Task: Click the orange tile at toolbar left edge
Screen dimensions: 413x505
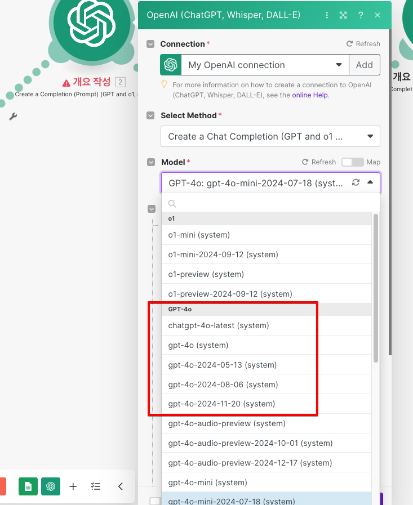Action: click(x=3, y=486)
